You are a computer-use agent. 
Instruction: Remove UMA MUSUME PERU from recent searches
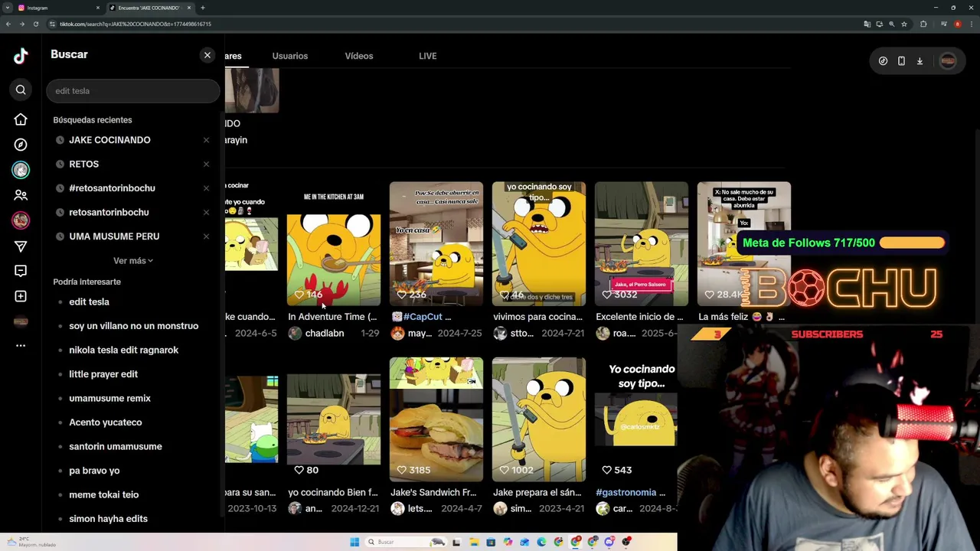pyautogui.click(x=206, y=236)
